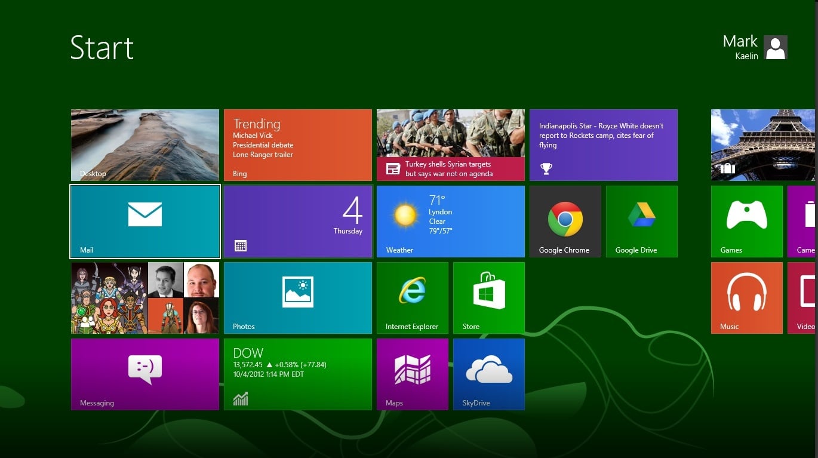This screenshot has width=818, height=458.
Task: Click the Mark Kaelin user account picture
Action: 776,47
